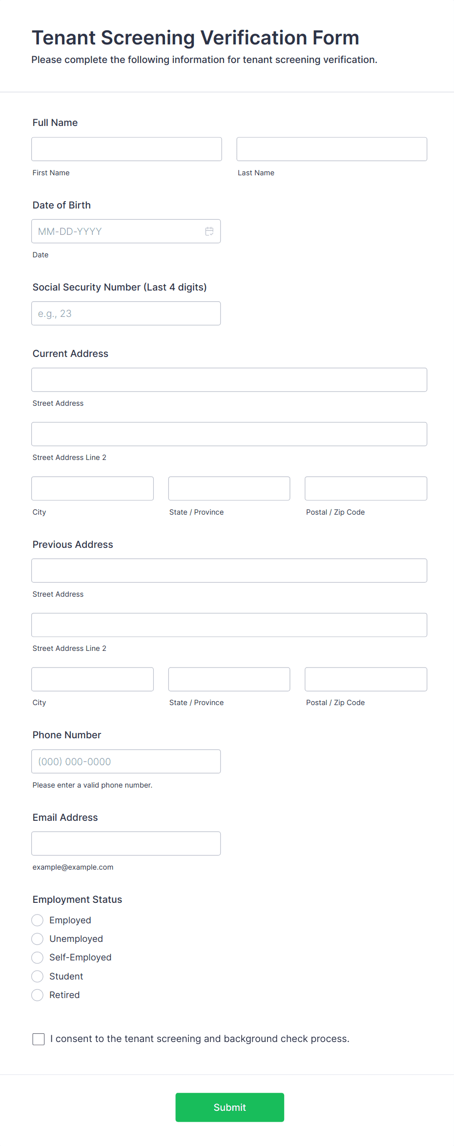Select the Retired radio button
The image size is (454, 1146).
tap(38, 995)
